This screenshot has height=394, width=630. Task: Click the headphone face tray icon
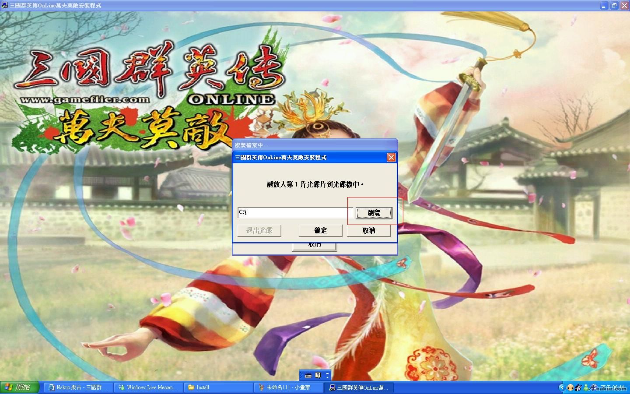coord(570,387)
